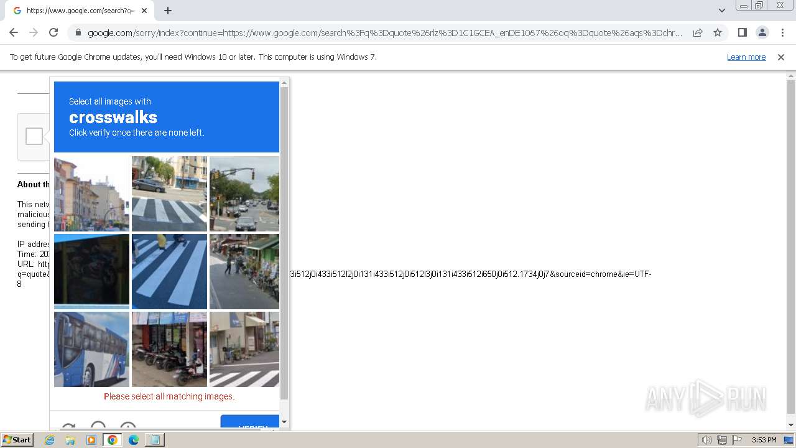
Task: Open the Learn more link
Action: (746, 57)
